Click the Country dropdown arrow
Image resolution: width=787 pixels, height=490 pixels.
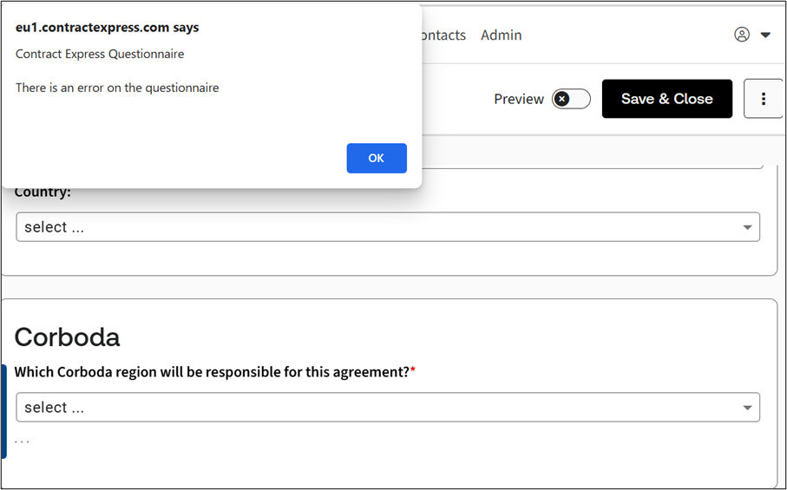point(747,227)
